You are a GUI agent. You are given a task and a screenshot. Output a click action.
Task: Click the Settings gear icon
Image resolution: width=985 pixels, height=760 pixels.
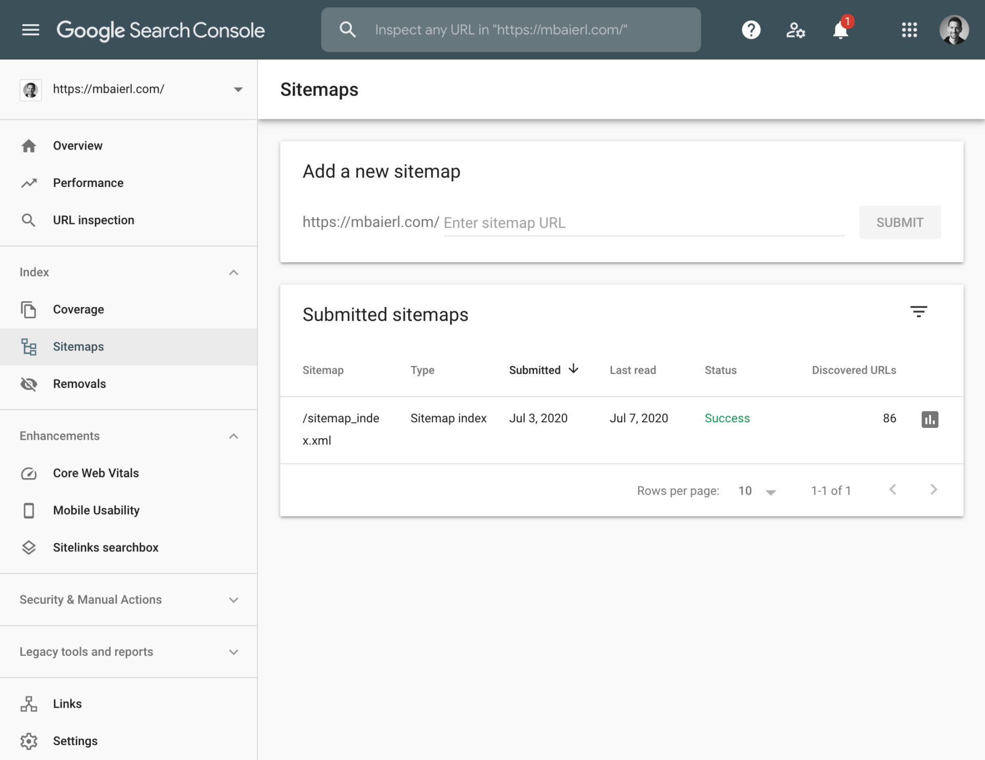[29, 741]
